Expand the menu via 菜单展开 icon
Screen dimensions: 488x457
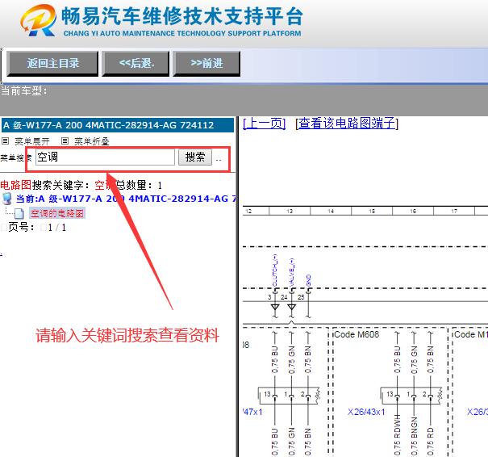pos(5,141)
